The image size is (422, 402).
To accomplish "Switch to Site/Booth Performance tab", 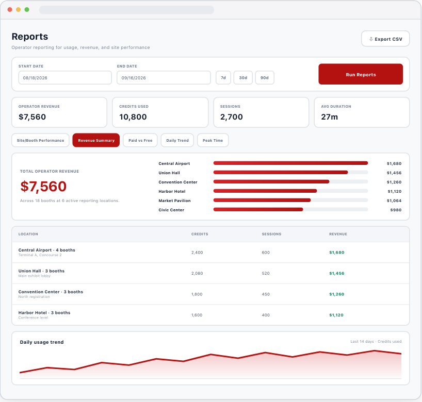I will [x=40, y=140].
